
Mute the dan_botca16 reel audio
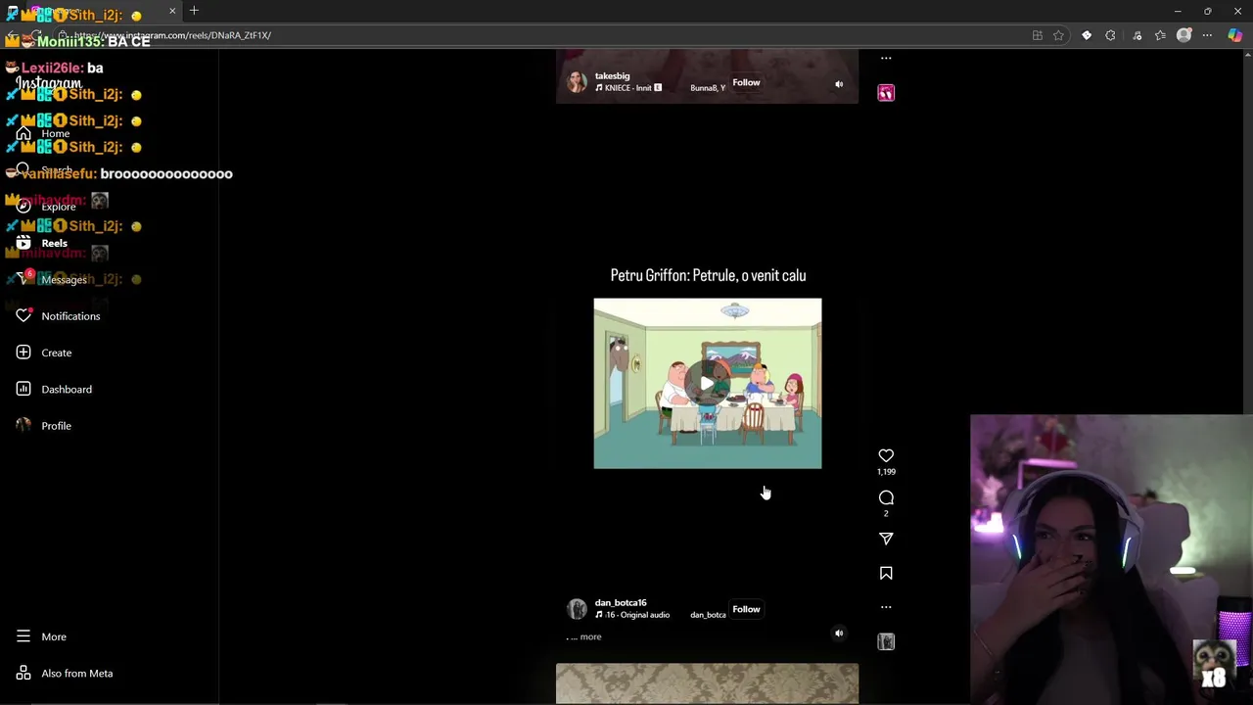point(839,634)
